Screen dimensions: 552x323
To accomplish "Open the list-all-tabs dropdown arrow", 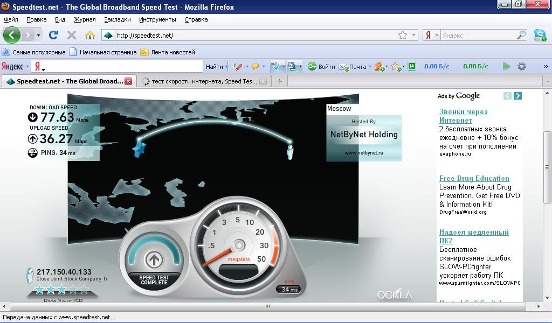I will point(547,81).
